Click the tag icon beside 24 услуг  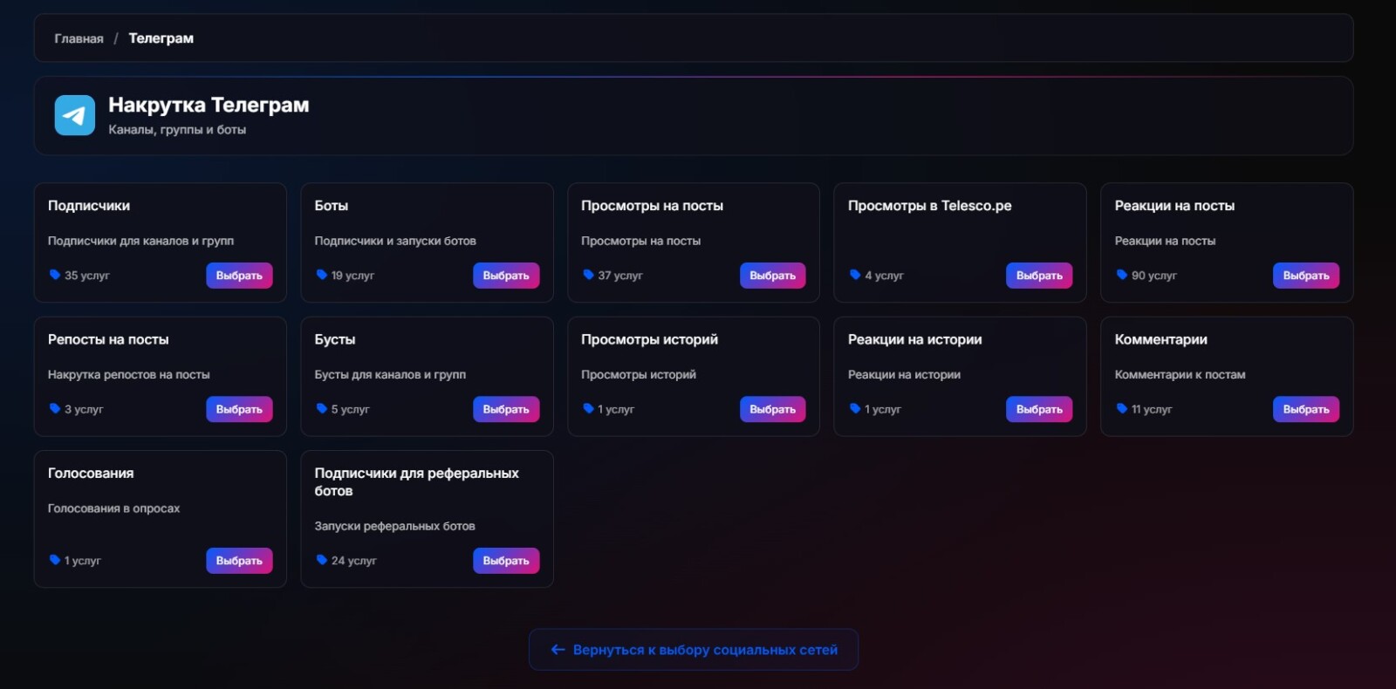click(x=321, y=560)
